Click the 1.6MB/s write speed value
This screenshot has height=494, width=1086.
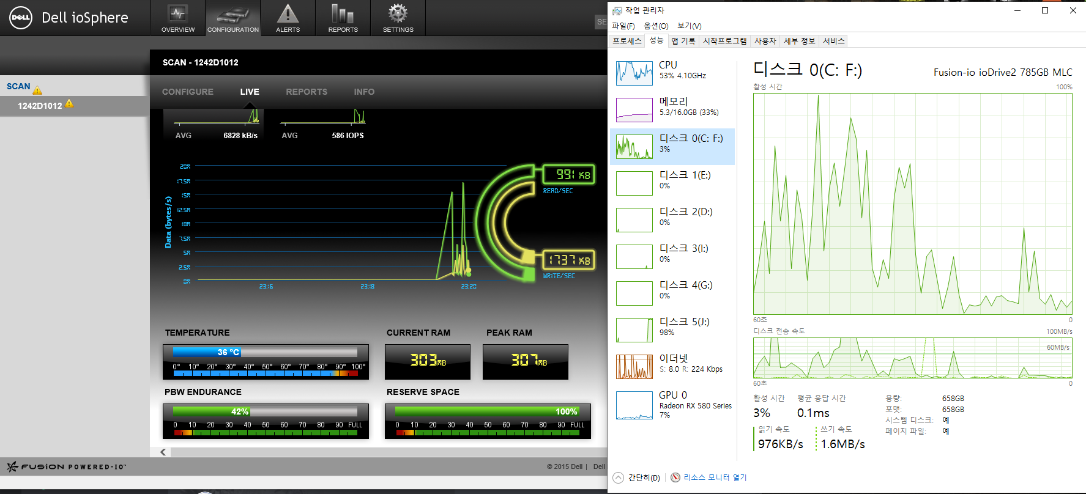[843, 444]
